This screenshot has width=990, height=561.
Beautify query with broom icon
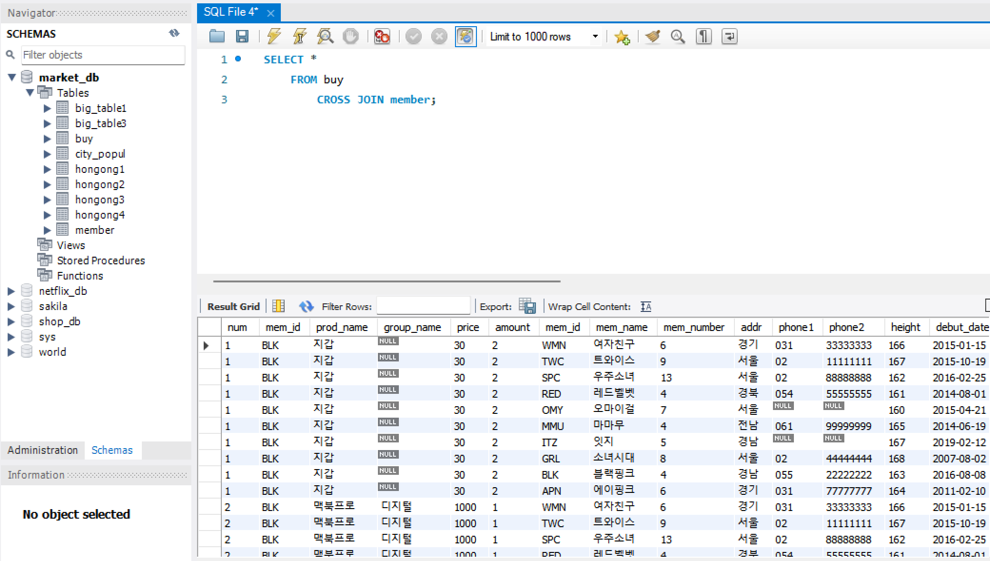tap(653, 36)
